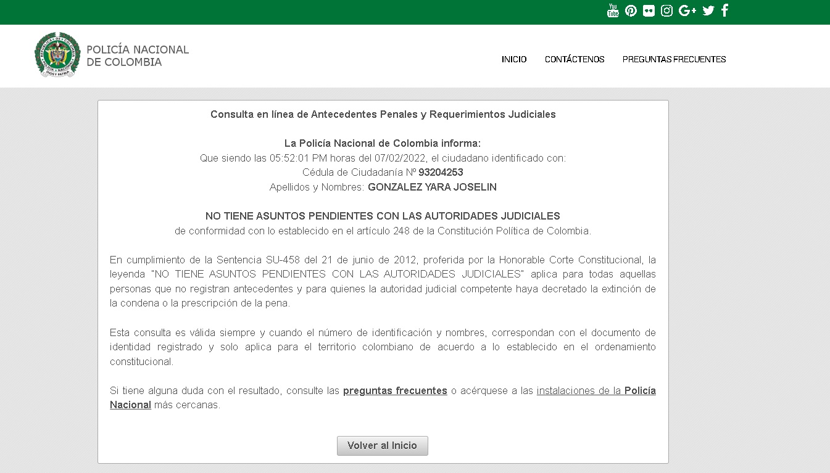Select PREGUNTAS FRECUENTES in the top menu
Viewport: 830px width, 473px height.
click(674, 59)
